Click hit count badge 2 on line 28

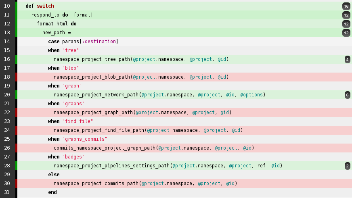(x=347, y=166)
